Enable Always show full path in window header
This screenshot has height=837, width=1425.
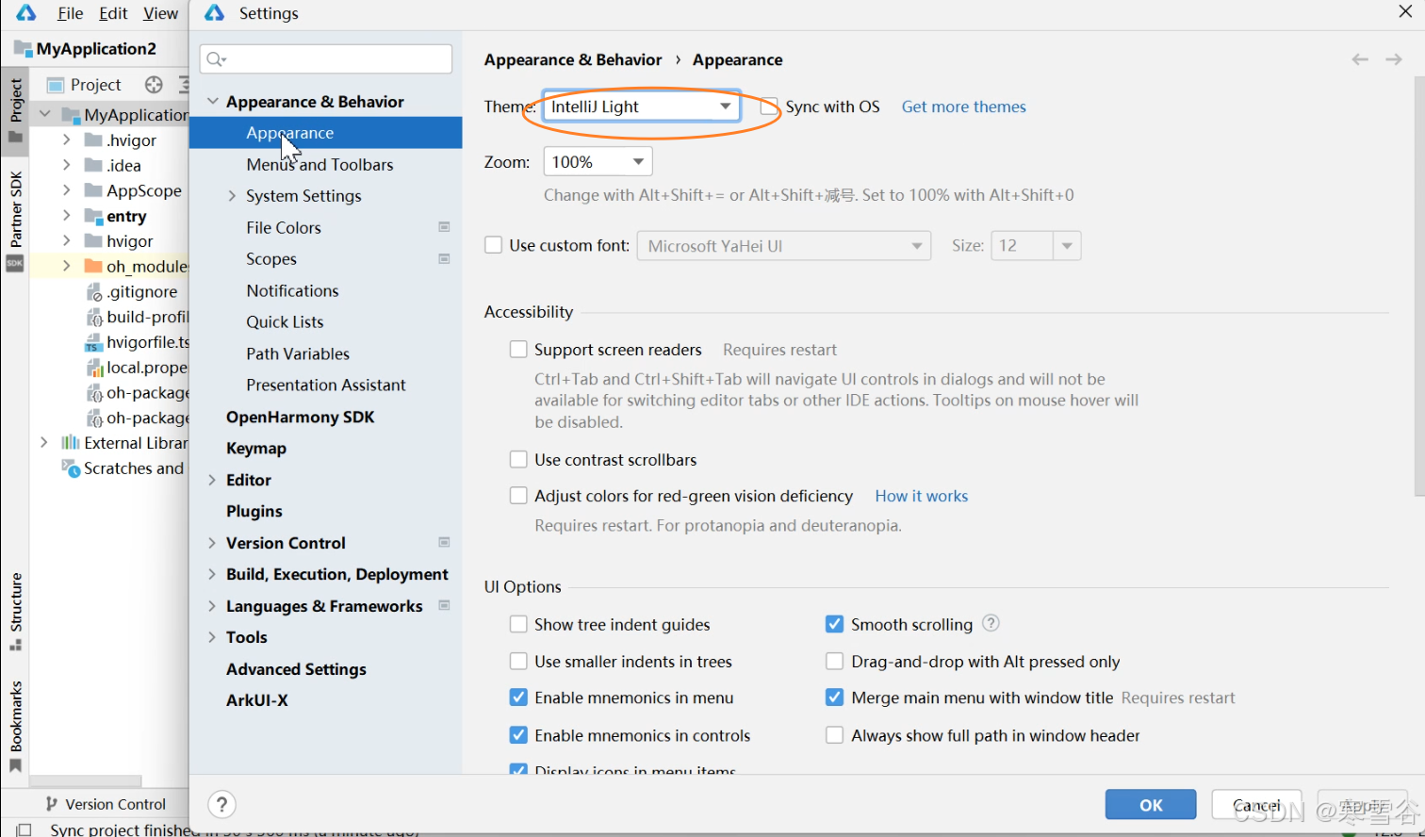[834, 735]
